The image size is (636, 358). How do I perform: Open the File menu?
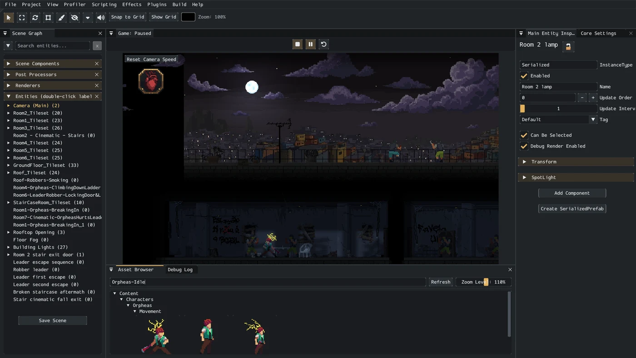pyautogui.click(x=10, y=5)
